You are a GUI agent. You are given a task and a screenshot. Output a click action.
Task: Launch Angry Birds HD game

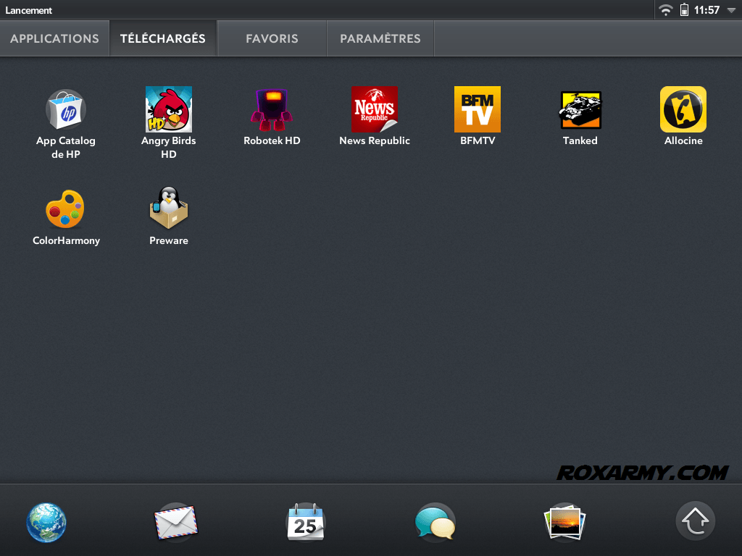pyautogui.click(x=169, y=110)
